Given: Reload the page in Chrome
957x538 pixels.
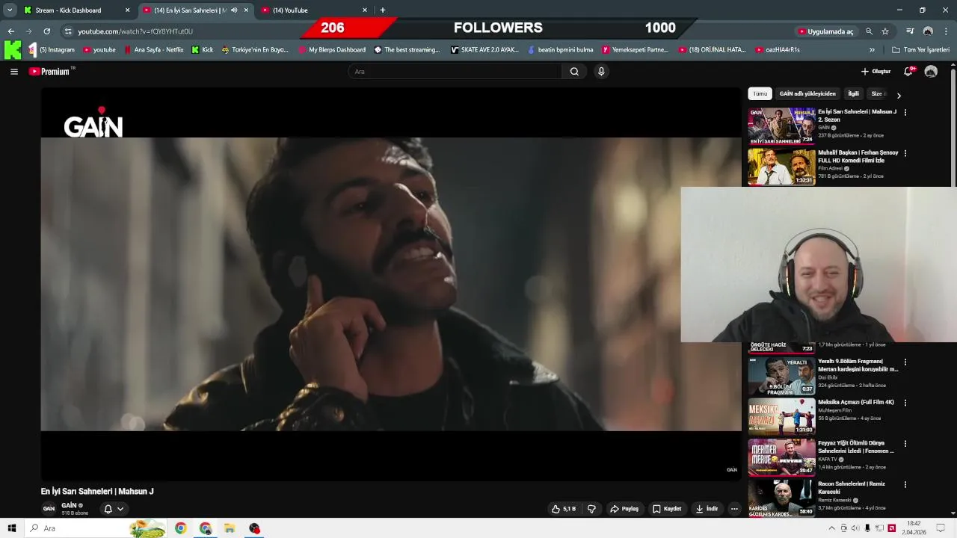Looking at the screenshot, I should 46,31.
